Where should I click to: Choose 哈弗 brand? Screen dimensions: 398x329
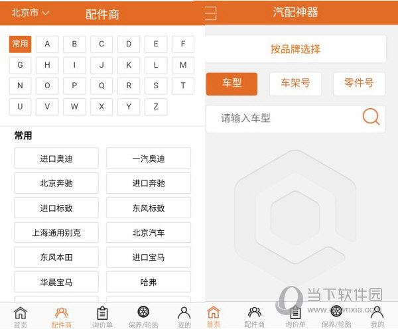click(x=149, y=282)
